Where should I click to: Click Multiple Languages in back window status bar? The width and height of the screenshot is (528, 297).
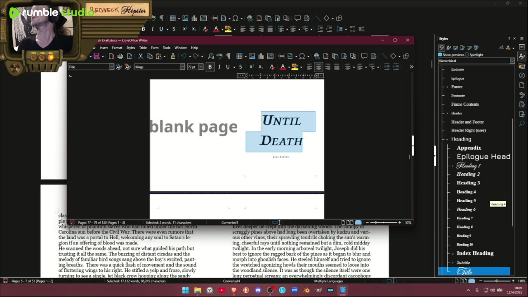328,281
